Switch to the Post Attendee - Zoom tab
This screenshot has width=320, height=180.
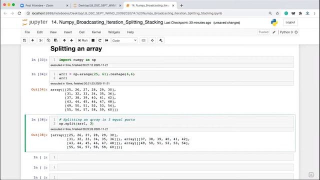click(39, 5)
